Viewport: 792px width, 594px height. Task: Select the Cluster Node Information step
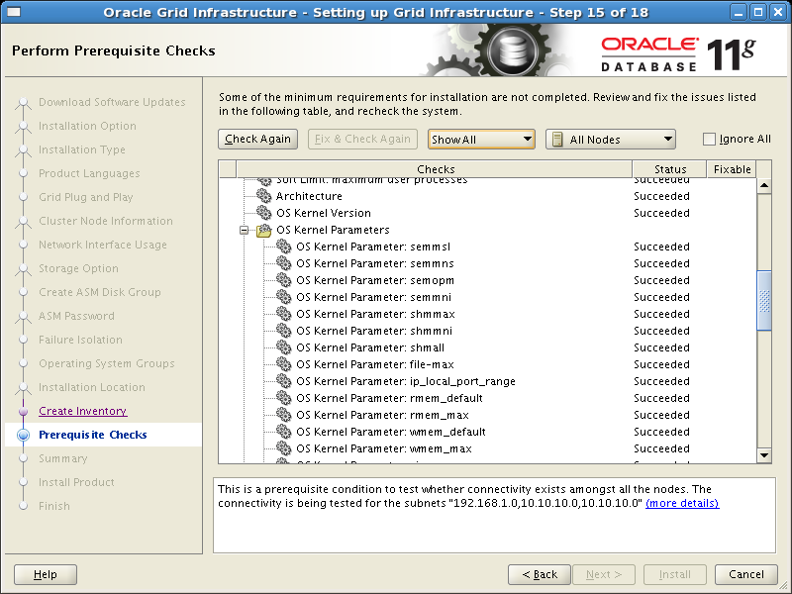[x=106, y=221]
